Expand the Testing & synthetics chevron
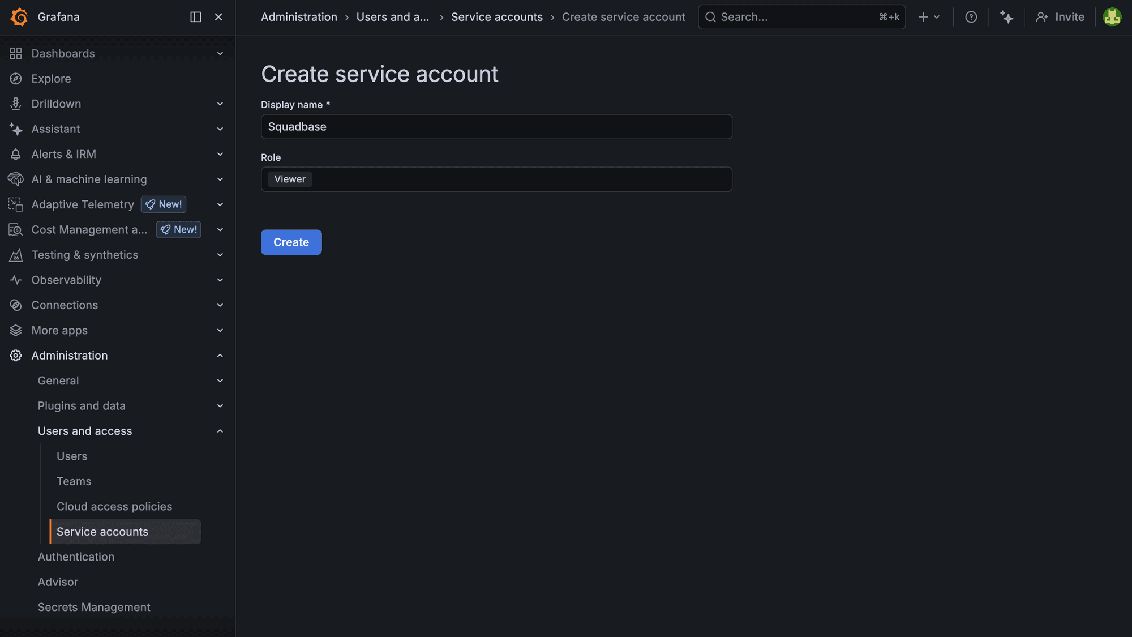 [x=220, y=255]
